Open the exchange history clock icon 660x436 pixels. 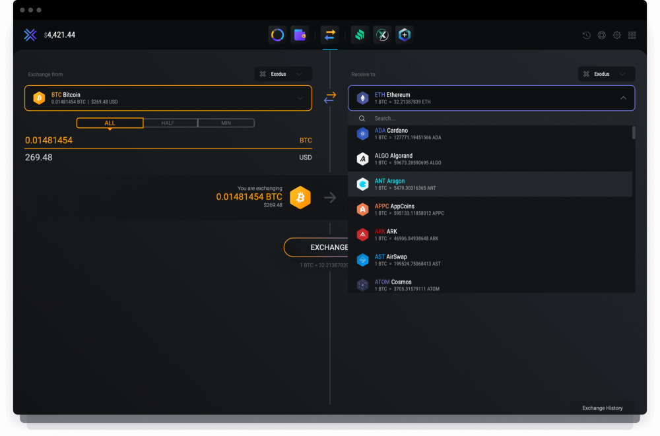point(586,35)
